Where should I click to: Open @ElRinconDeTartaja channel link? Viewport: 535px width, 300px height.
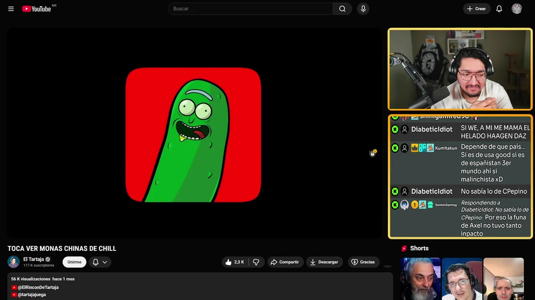38,287
